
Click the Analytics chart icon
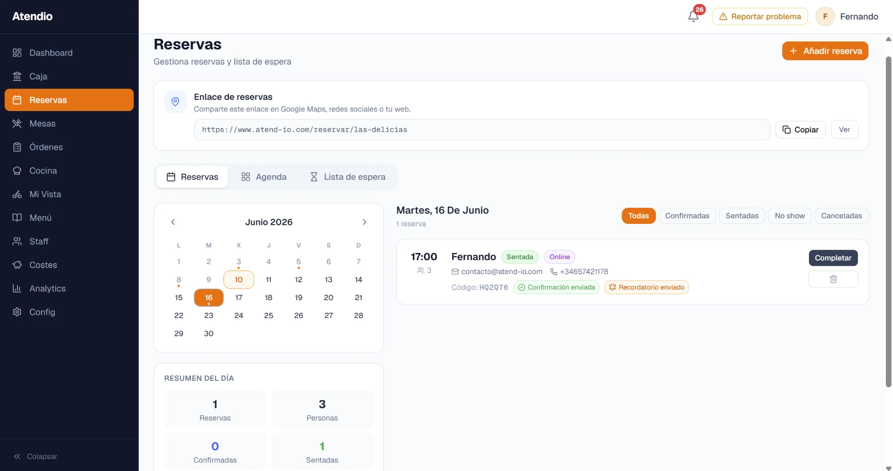[17, 289]
